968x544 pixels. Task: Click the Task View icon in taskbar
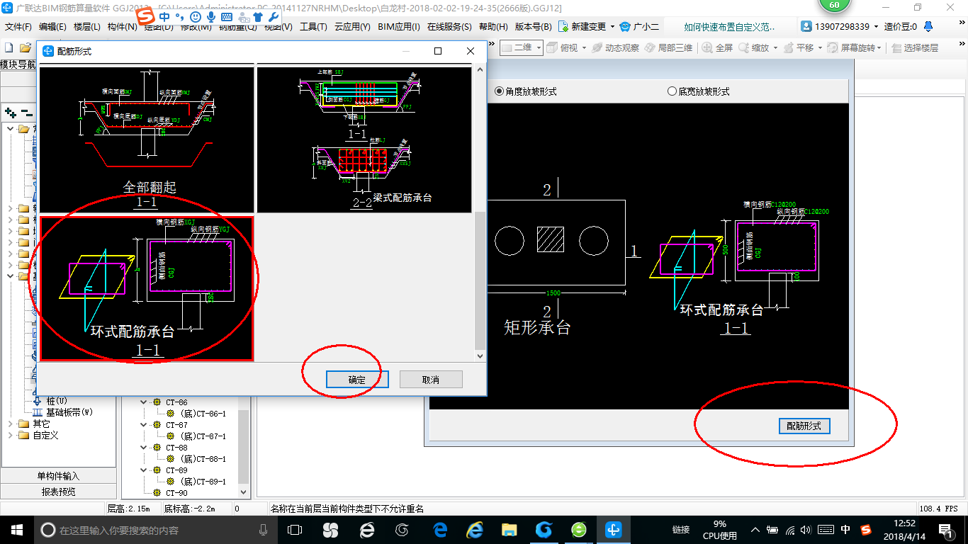(x=295, y=529)
